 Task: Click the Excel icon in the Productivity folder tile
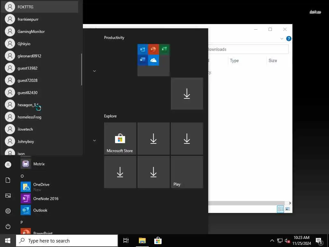164,49
